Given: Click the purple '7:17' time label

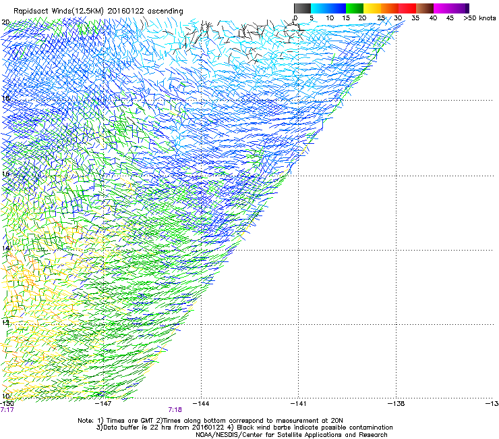Looking at the screenshot, I should 7,410.
